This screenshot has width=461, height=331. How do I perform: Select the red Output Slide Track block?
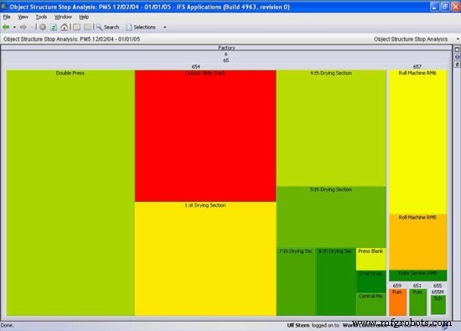coord(205,136)
